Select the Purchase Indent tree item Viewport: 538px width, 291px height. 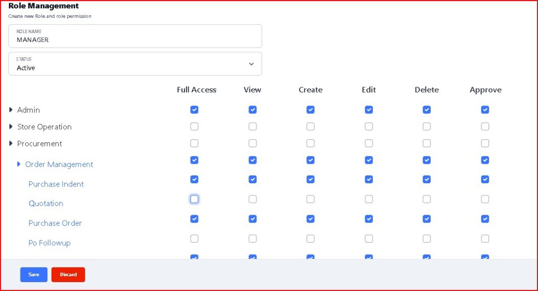[x=56, y=184]
